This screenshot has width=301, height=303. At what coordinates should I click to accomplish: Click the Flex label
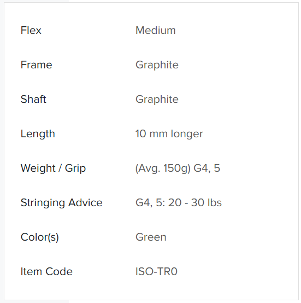coord(31,30)
